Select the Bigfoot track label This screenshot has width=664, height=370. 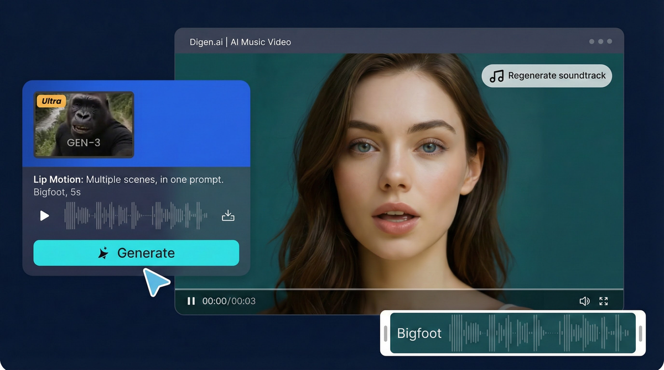point(419,333)
